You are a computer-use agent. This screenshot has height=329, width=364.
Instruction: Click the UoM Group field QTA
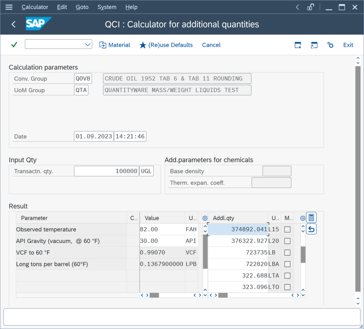click(x=81, y=90)
